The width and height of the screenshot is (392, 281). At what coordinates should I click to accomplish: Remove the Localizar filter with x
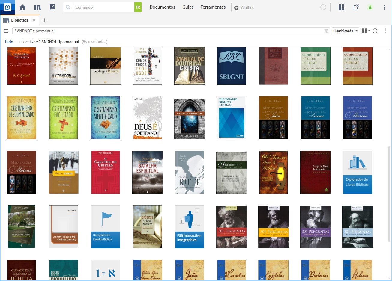coord(19,42)
